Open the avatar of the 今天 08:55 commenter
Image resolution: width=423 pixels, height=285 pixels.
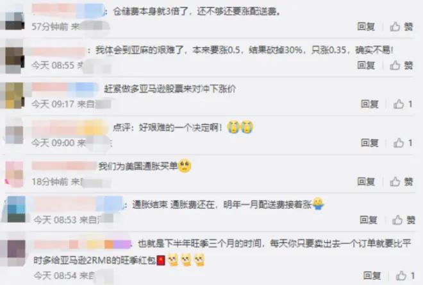14,58
